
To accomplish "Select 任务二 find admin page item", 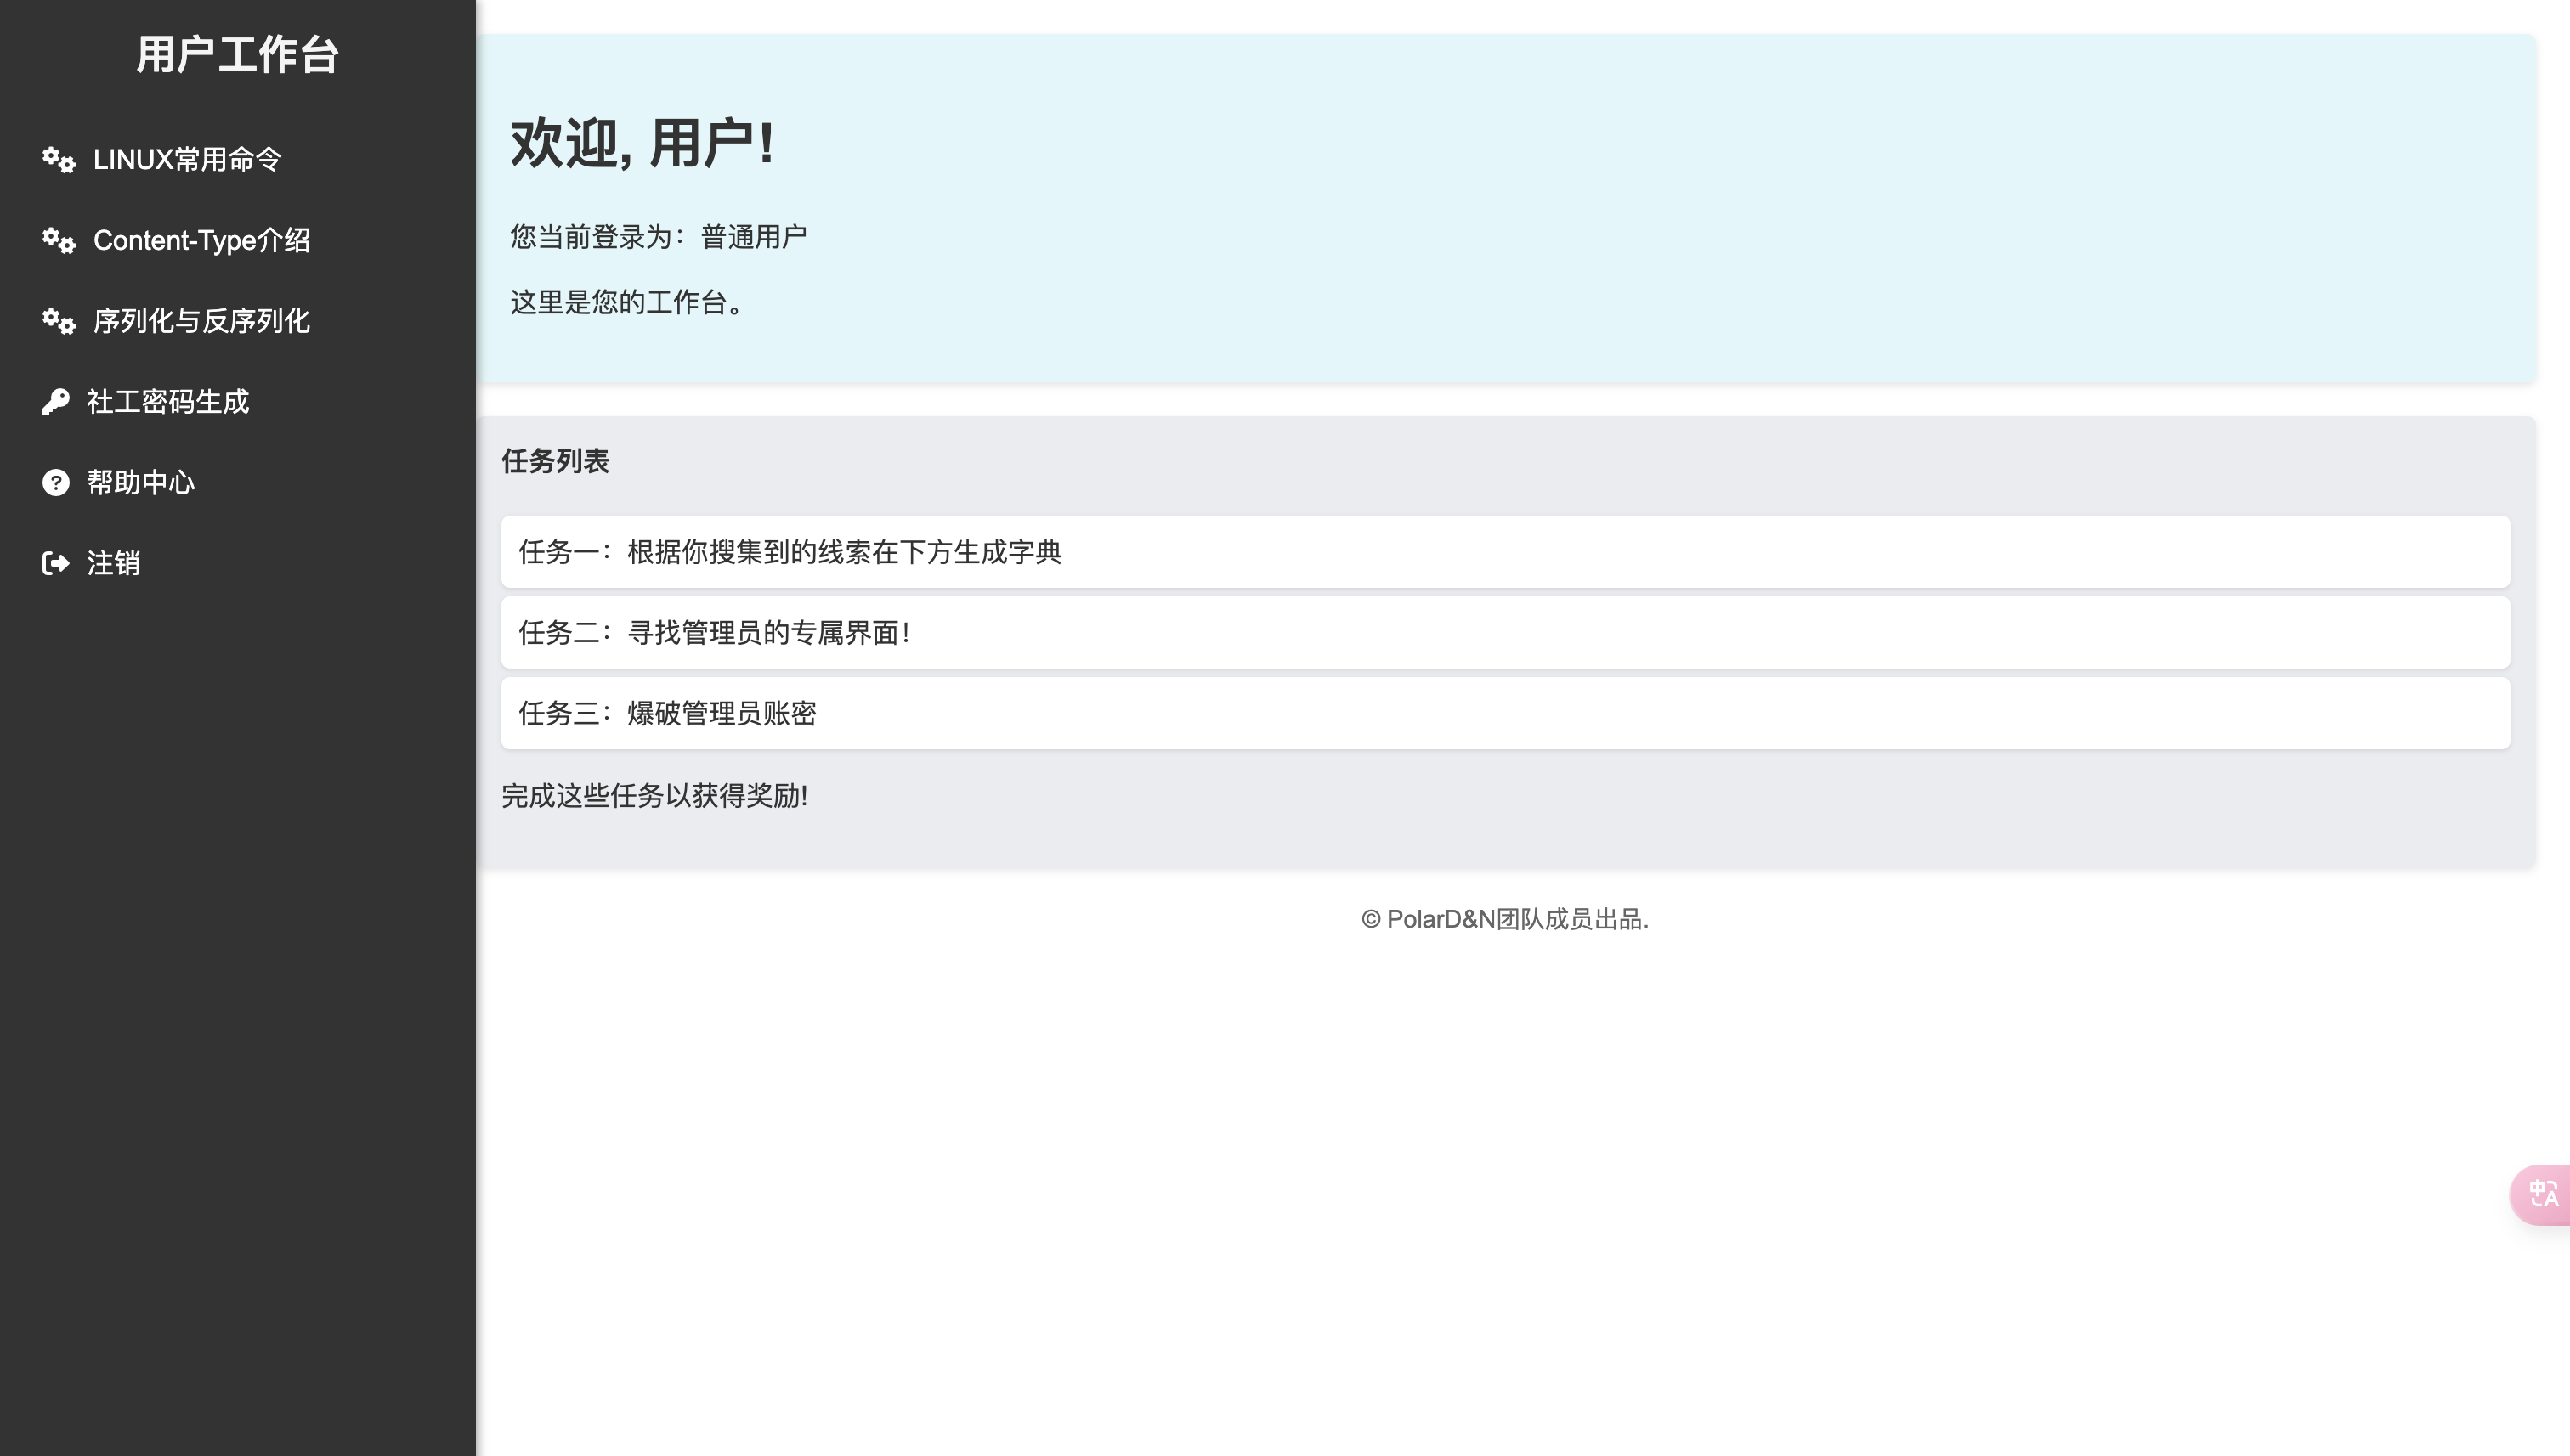I will pyautogui.click(x=713, y=633).
